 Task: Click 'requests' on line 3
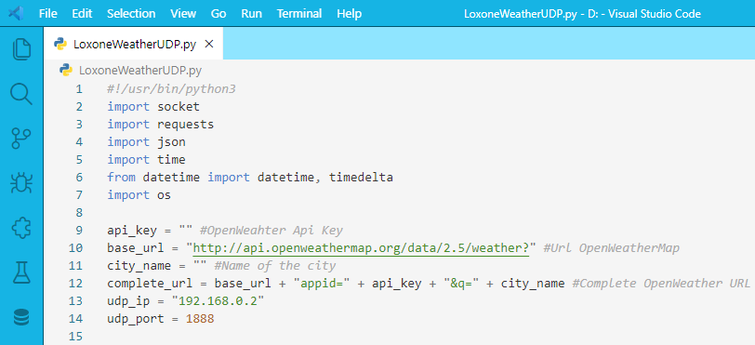[x=185, y=125]
